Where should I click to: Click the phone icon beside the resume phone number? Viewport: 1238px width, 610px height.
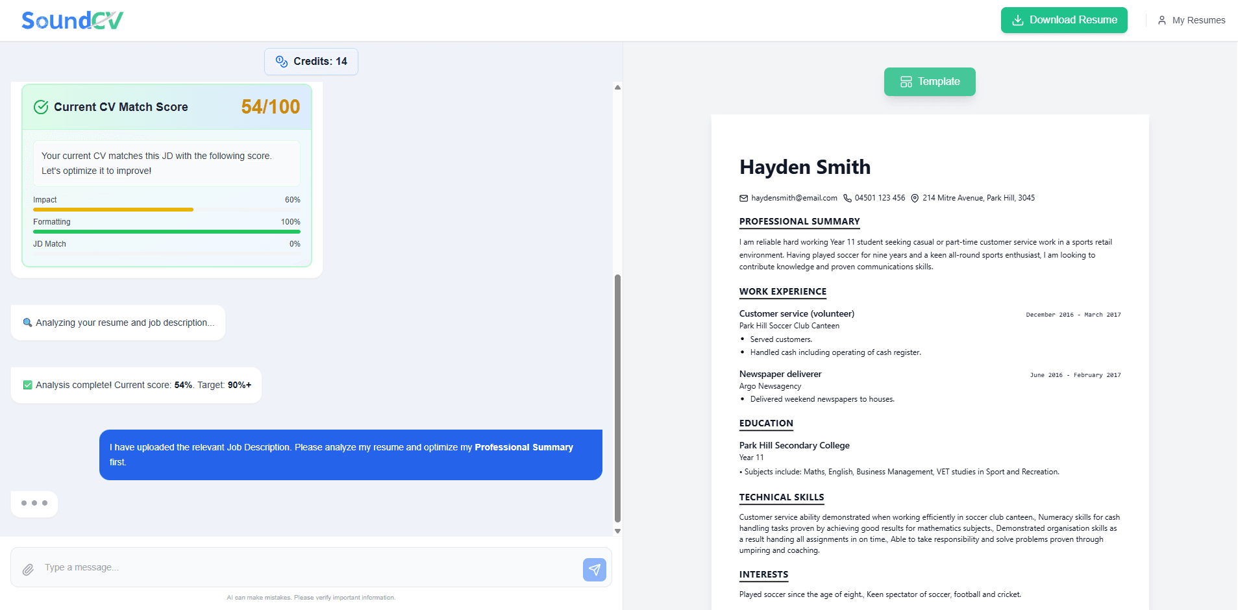tap(848, 198)
